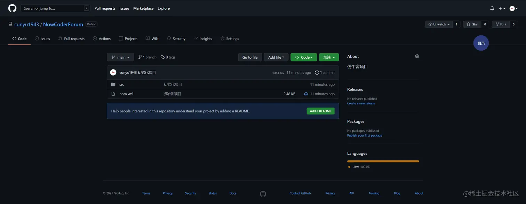Open Explore in the header
The width and height of the screenshot is (526, 204).
pos(164,8)
